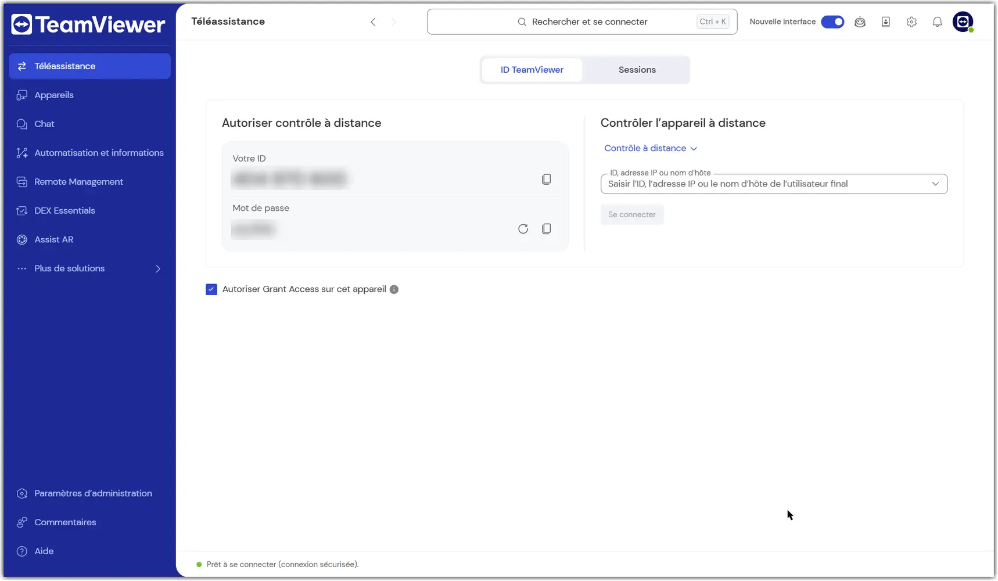Open the Chat section
The height and width of the screenshot is (581, 998).
90,124
